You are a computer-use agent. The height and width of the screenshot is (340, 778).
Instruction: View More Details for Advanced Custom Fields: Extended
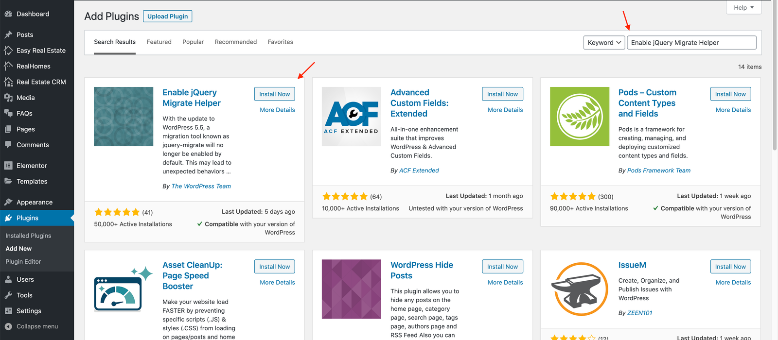coord(505,110)
